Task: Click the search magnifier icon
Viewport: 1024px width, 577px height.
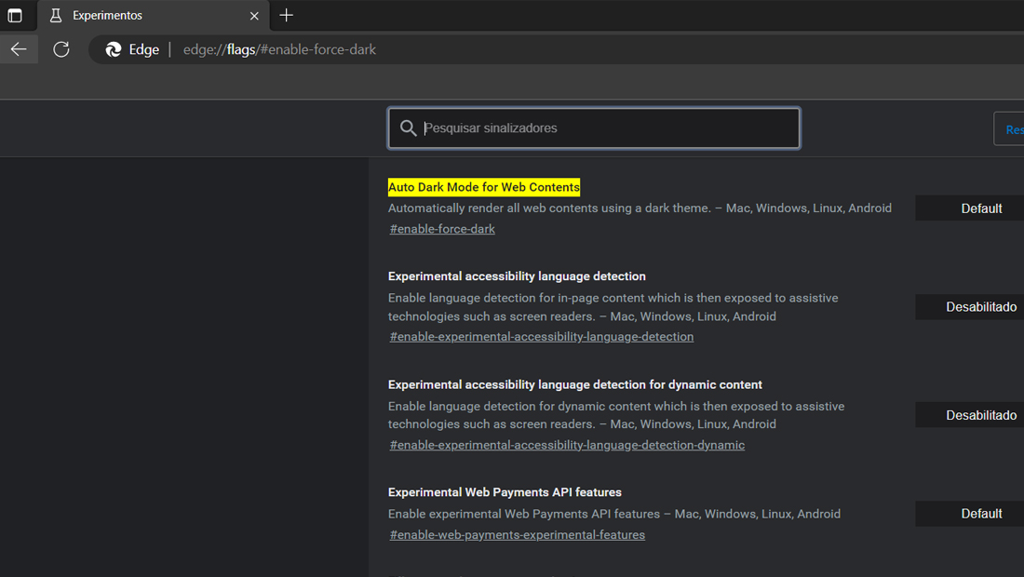Action: 408,127
